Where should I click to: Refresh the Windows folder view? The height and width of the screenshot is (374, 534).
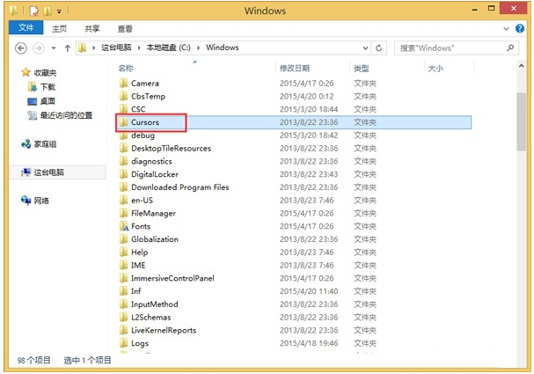coord(378,48)
